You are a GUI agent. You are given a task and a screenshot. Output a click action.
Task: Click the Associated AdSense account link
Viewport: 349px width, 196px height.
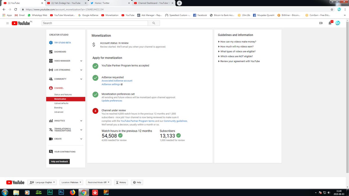click(117, 81)
